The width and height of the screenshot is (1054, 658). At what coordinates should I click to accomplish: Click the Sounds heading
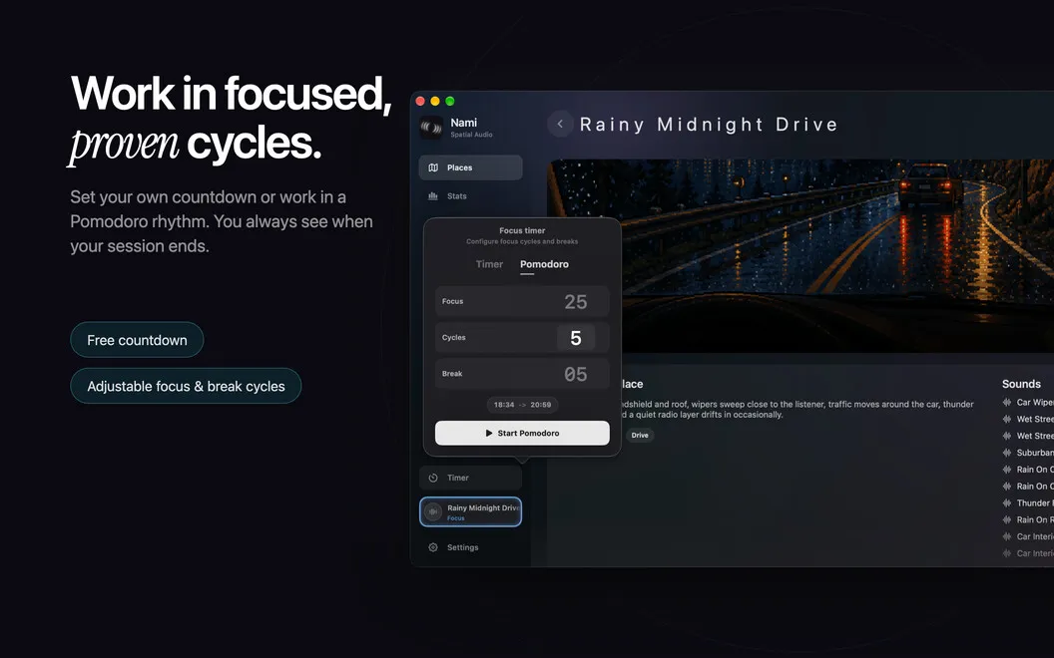point(1021,384)
